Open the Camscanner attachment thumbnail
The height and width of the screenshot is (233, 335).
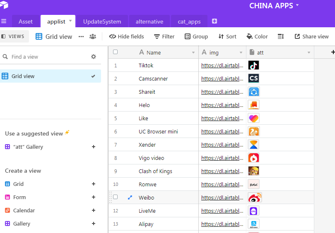(253, 78)
